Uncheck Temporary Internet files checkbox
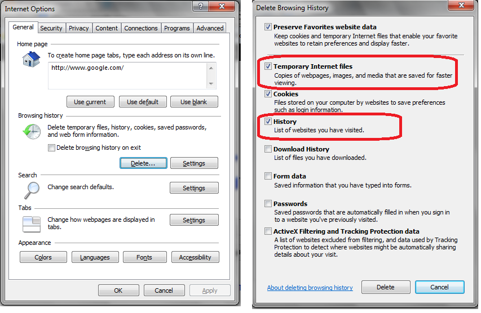The height and width of the screenshot is (313, 481). point(268,66)
